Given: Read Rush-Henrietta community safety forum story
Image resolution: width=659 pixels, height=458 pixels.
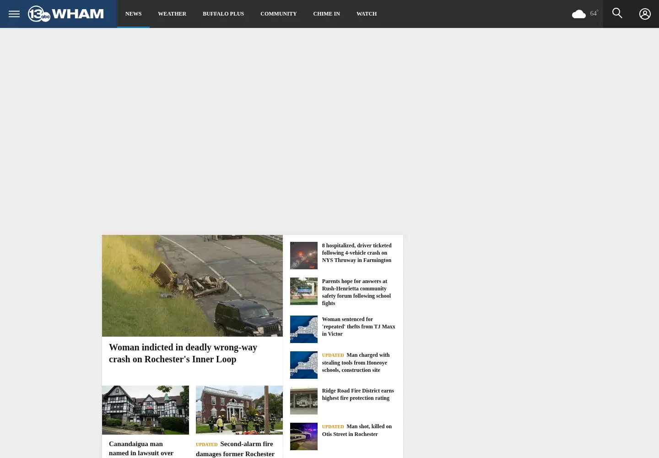Looking at the screenshot, I should click(357, 292).
